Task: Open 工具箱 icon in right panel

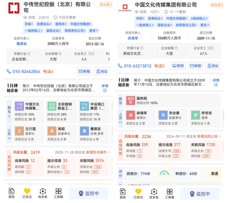Action: point(170,194)
